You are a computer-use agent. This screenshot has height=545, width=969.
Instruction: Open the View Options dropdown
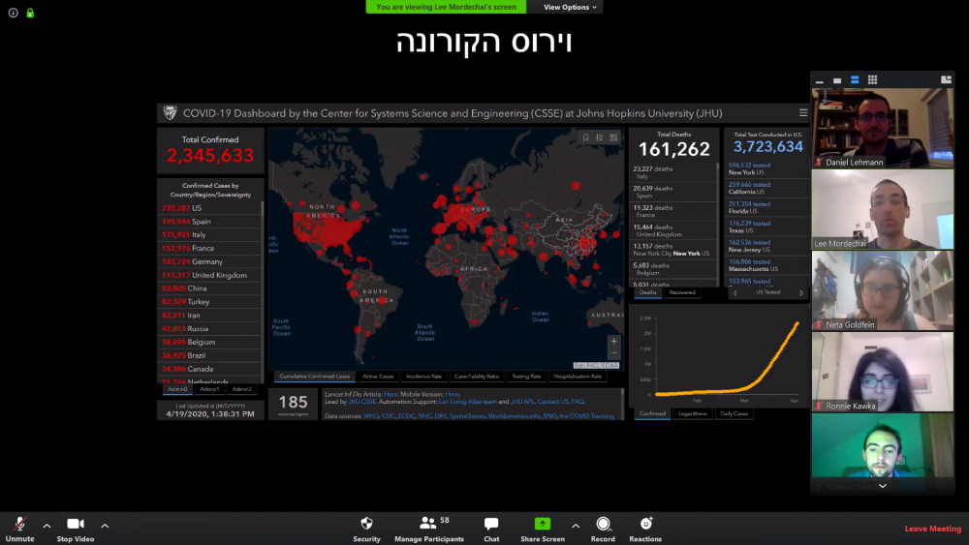click(x=570, y=7)
